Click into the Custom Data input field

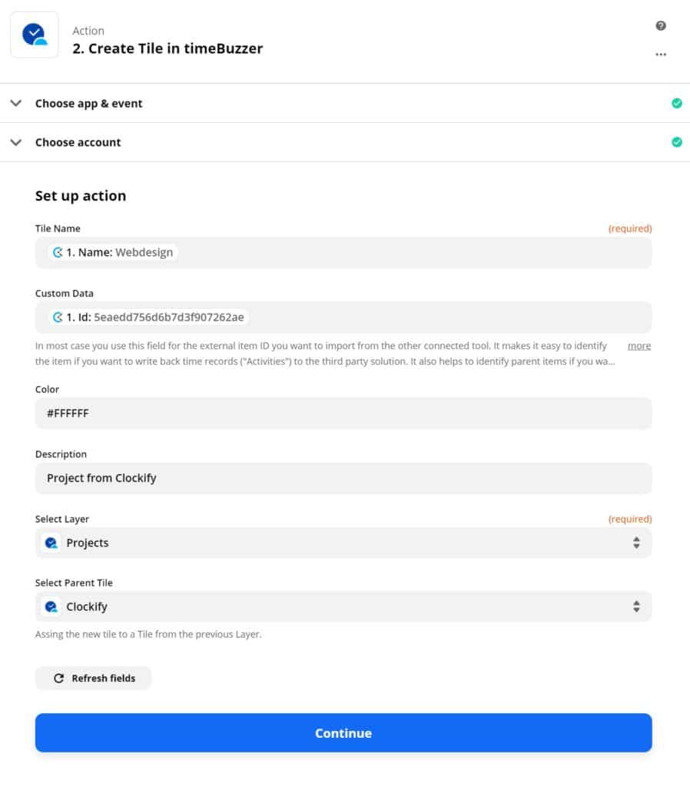point(446,317)
